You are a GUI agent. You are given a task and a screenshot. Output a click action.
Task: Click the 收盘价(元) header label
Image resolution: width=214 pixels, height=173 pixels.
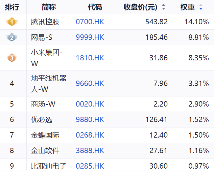(140, 7)
